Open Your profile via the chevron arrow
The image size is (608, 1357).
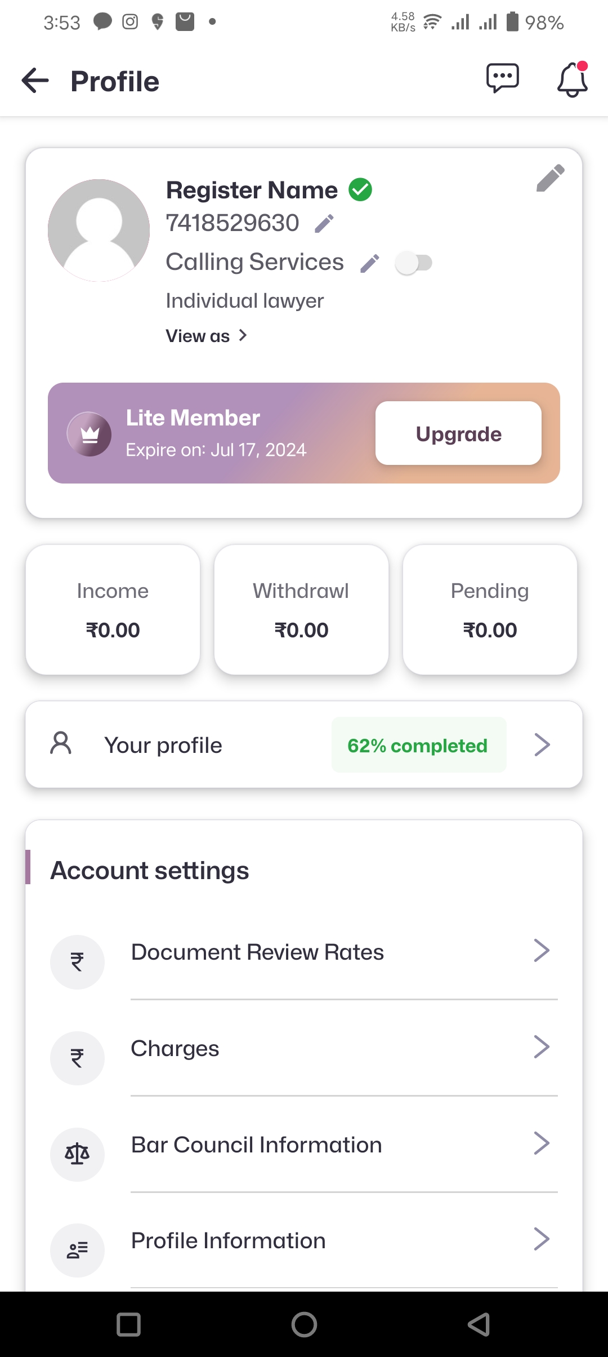(x=542, y=744)
